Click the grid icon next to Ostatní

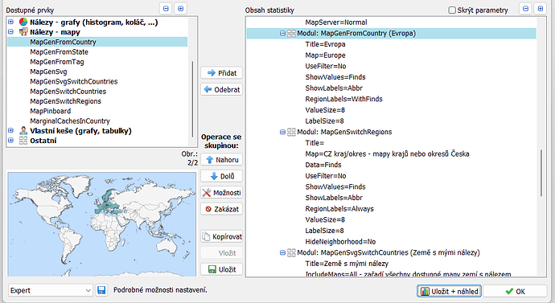click(23, 141)
